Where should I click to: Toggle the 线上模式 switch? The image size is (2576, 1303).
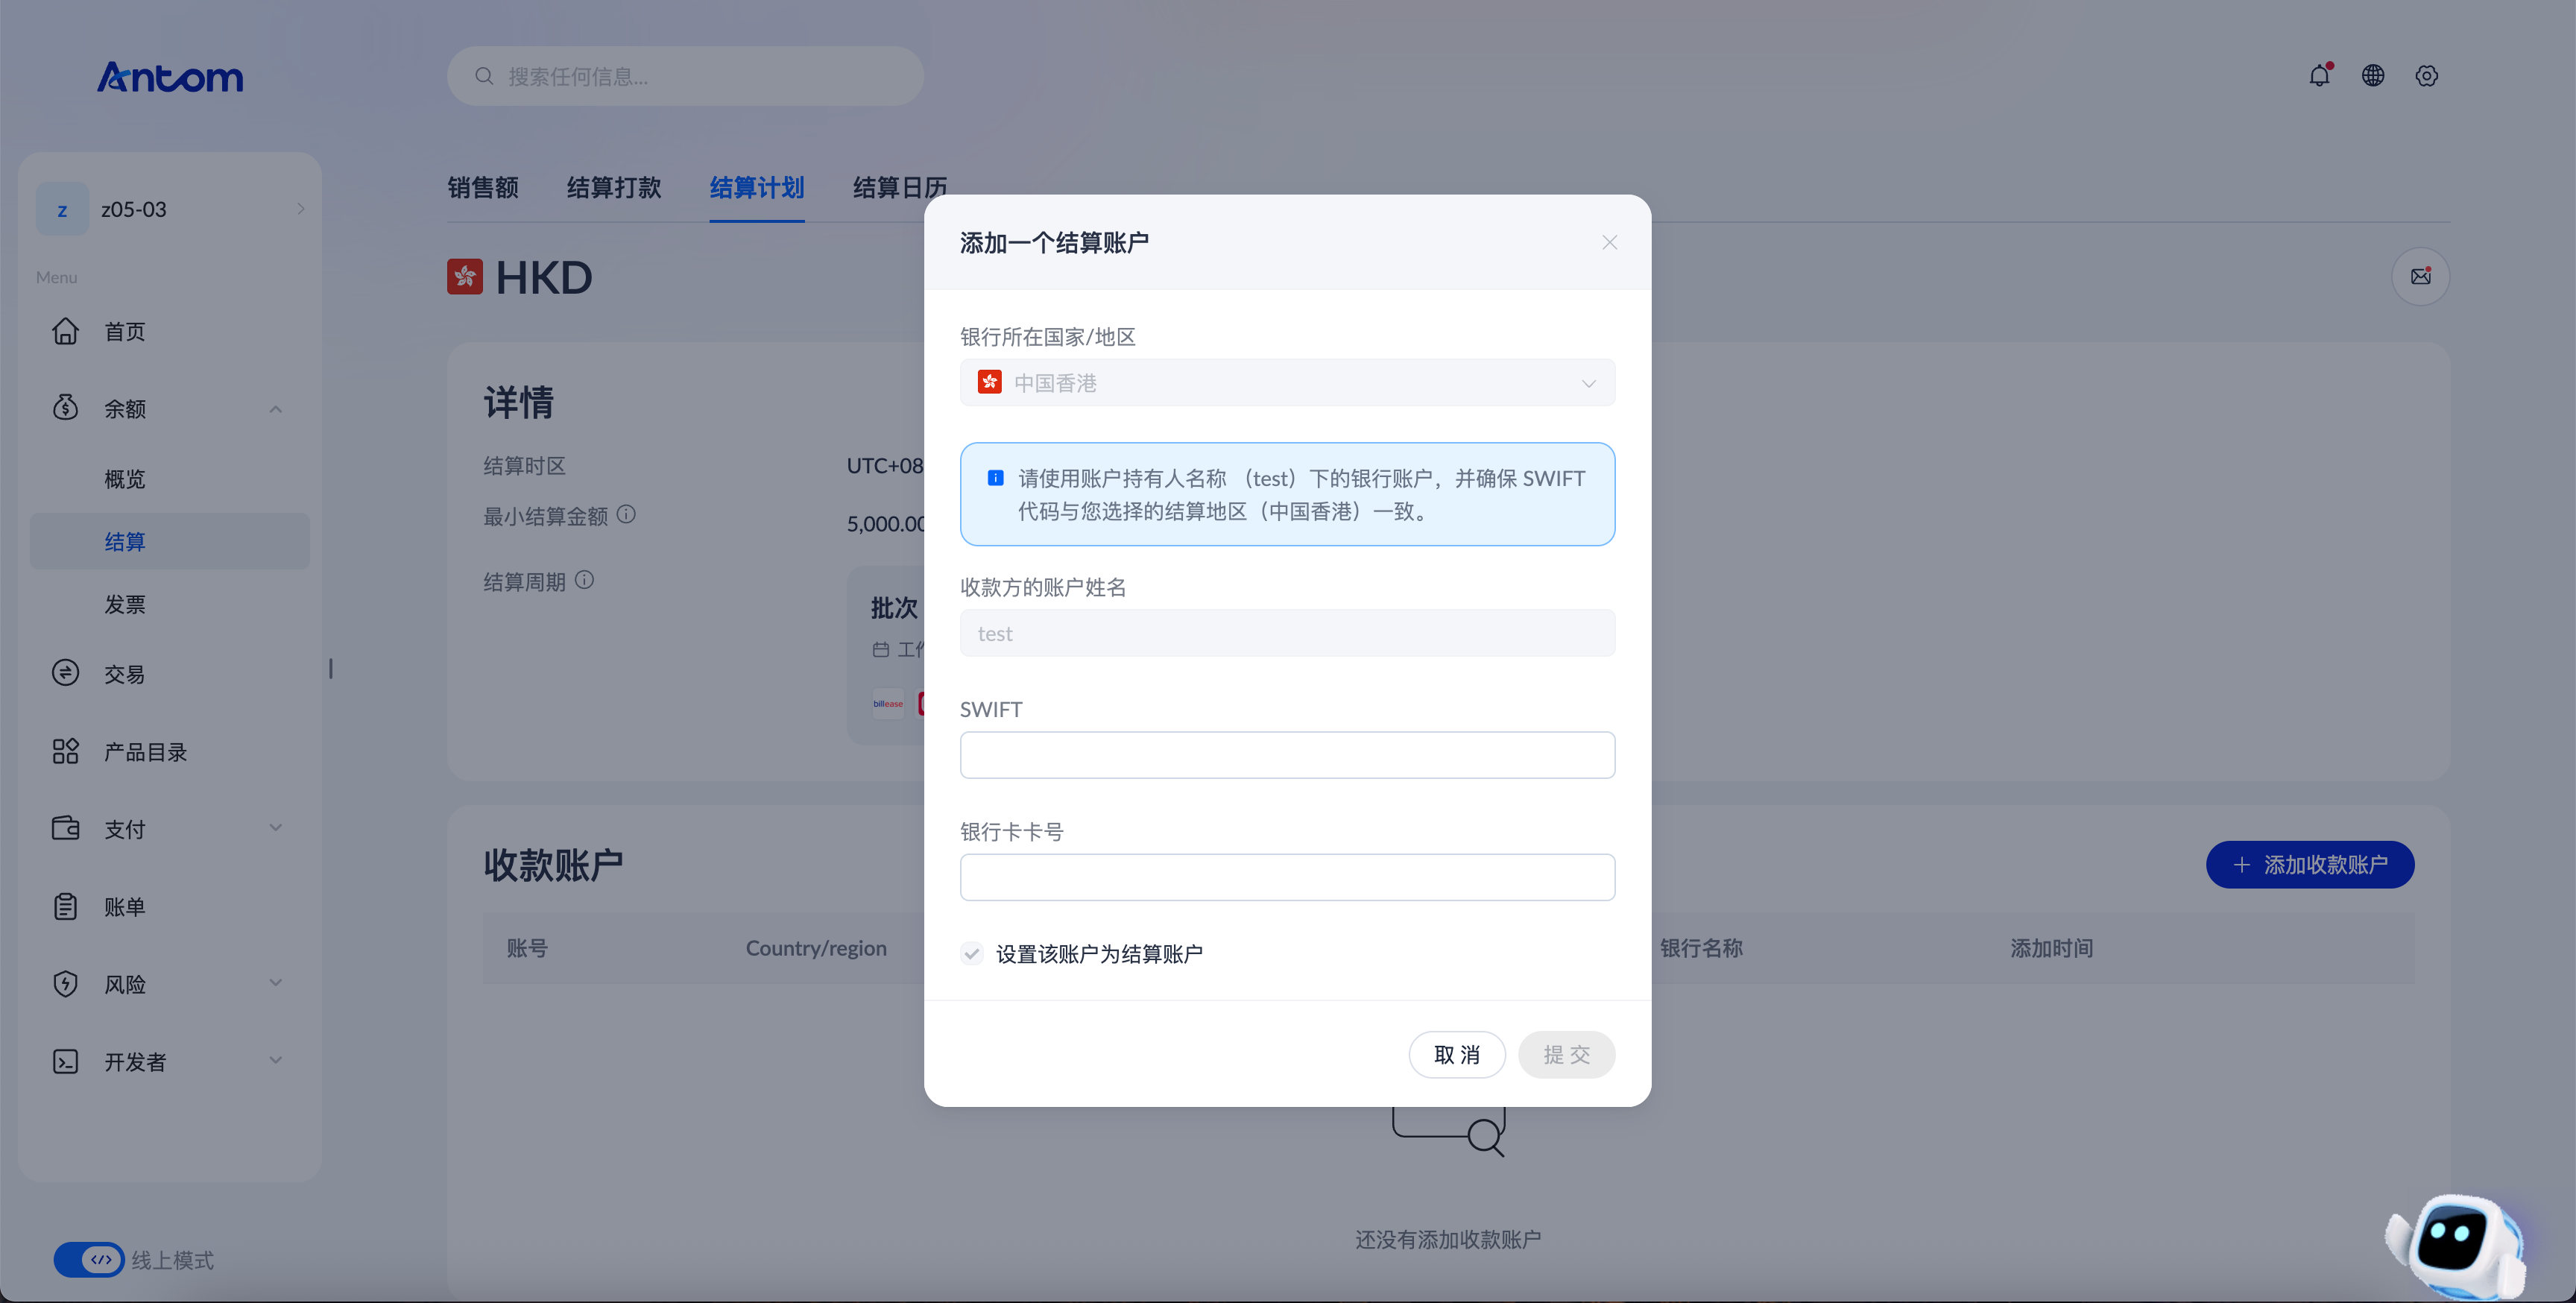tap(89, 1260)
